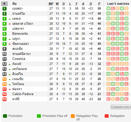Open the Cosenza team link
This screenshot has width=131, height=122.
[19, 59]
